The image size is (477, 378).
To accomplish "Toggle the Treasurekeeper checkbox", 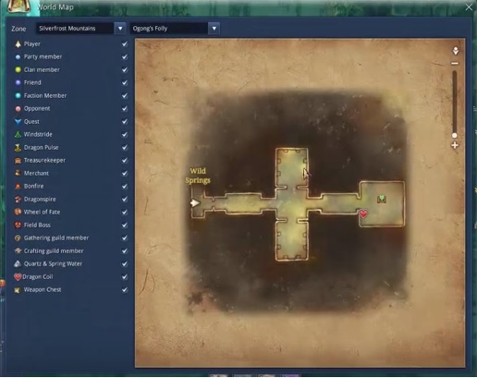I will (125, 161).
